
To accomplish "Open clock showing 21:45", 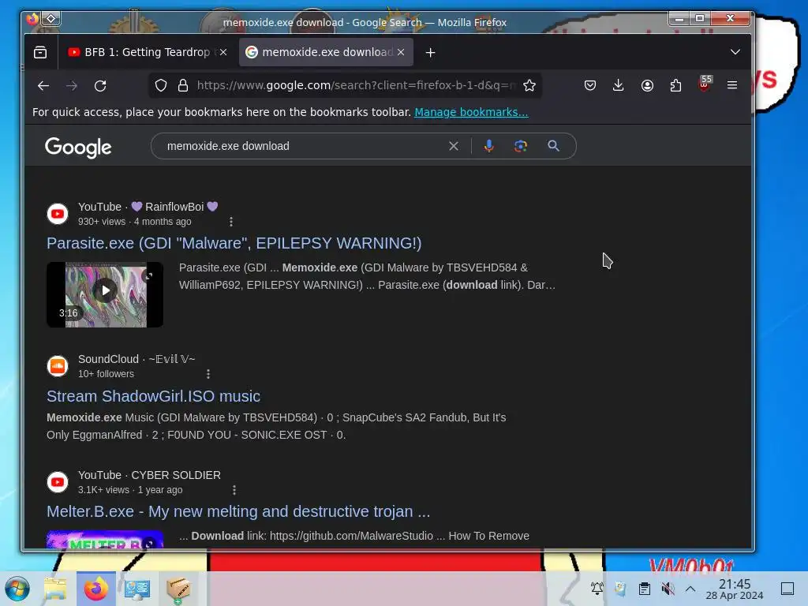I will click(735, 589).
